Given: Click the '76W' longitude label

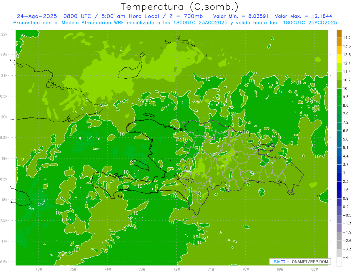Looking at the screenshot, I should pos(39,269).
